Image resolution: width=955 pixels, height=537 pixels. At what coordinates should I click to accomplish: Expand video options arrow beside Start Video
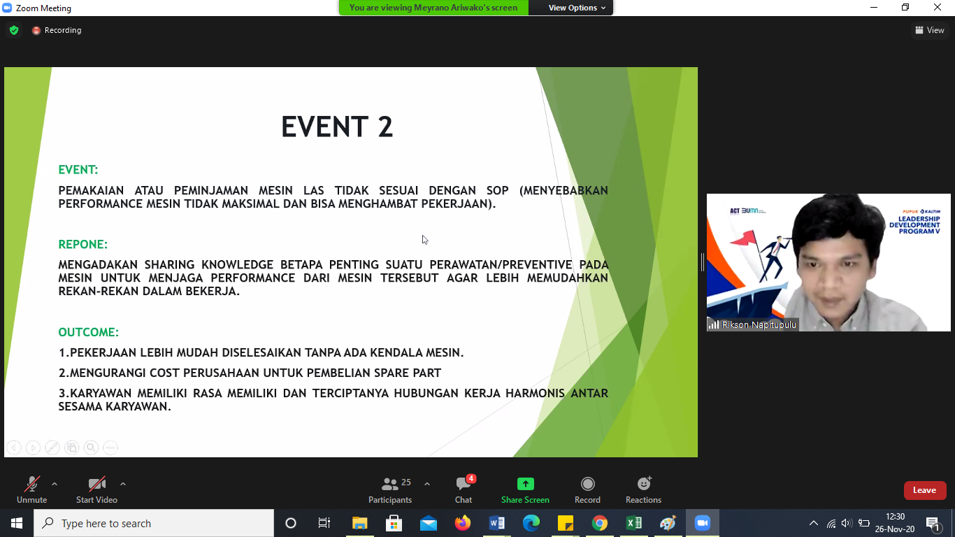click(x=123, y=484)
